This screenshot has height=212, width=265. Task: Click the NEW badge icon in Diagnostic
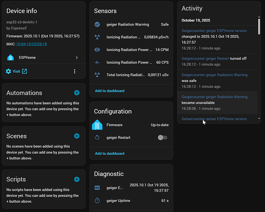click(x=97, y=188)
